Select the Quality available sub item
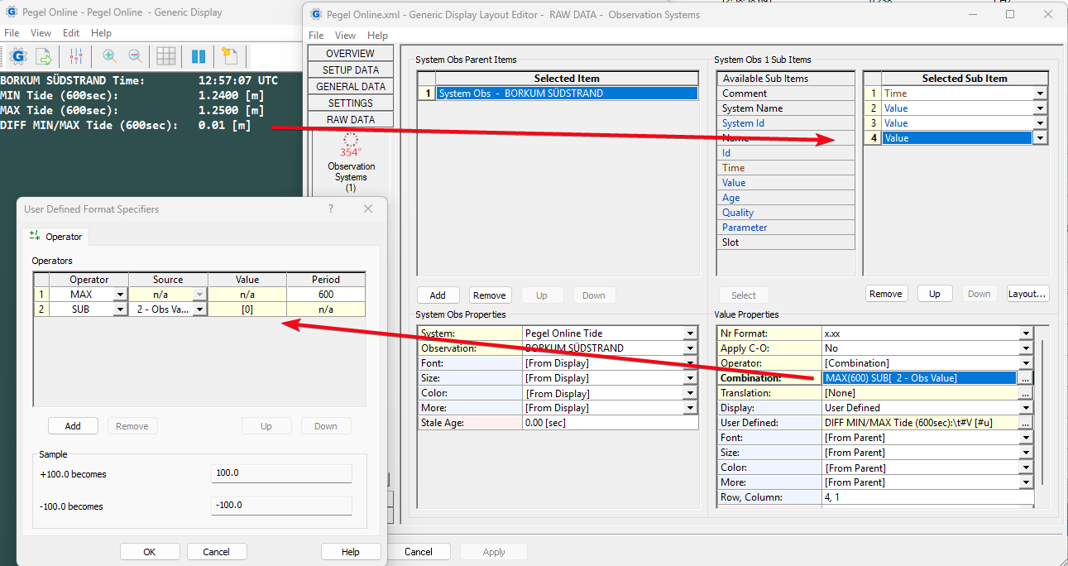Viewport: 1068px width, 566px height. [738, 213]
